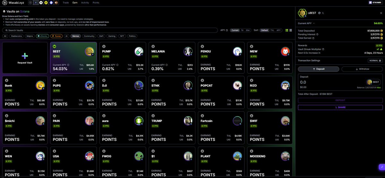This screenshot has width=385, height=178.
Task: Filter vaults by Runes category
Action: [56, 36]
